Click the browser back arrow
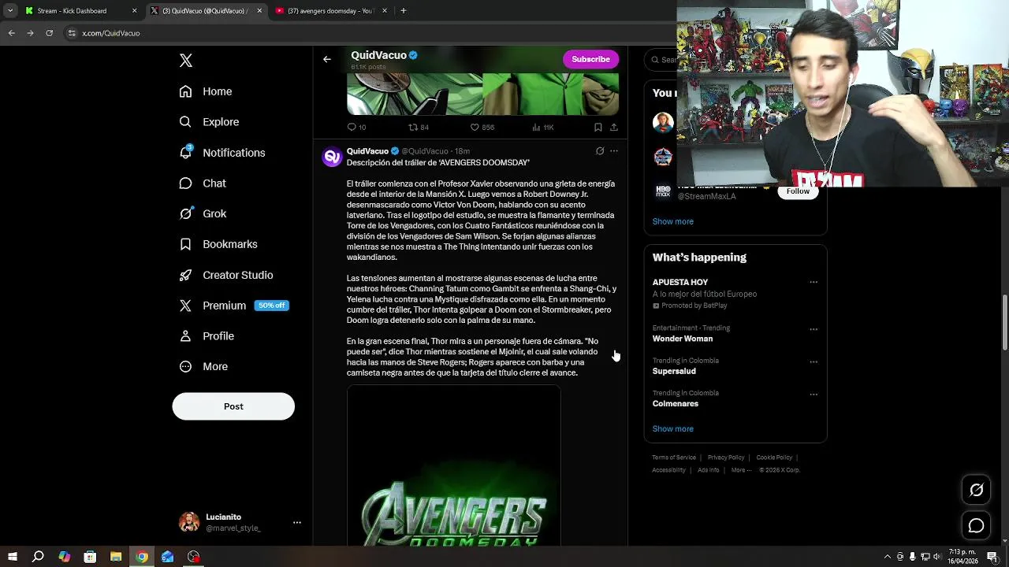The height and width of the screenshot is (567, 1009). point(12,33)
